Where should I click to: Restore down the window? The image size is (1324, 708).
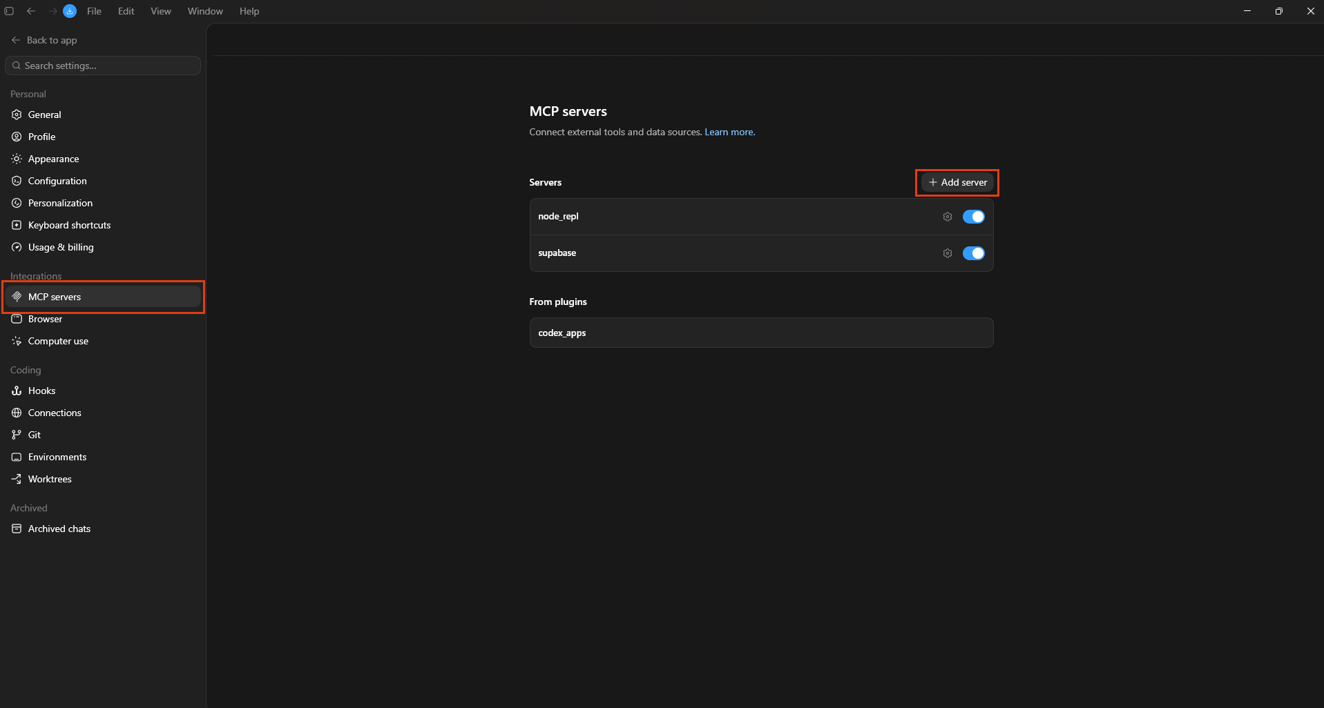tap(1278, 11)
